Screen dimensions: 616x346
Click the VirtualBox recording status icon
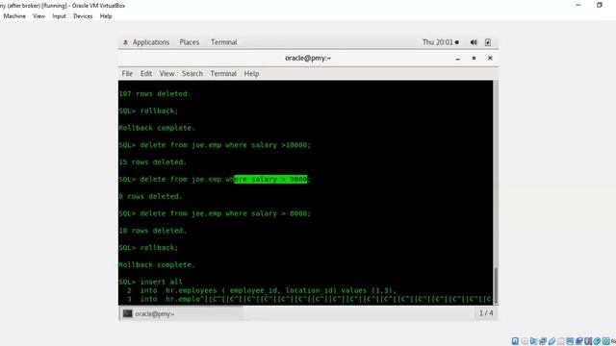tap(579, 341)
